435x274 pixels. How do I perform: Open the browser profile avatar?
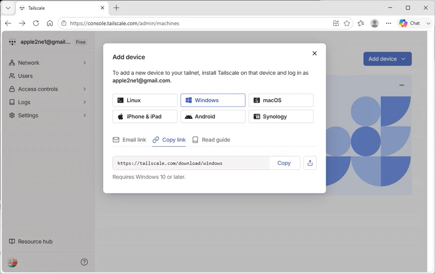pos(374,23)
